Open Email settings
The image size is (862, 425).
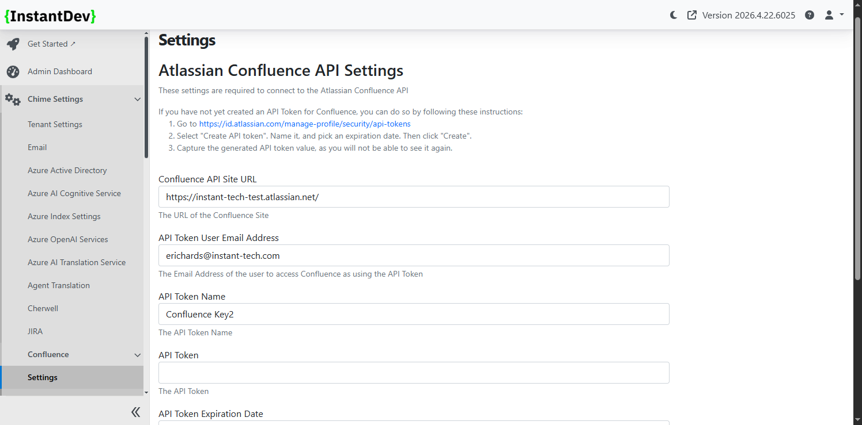[x=37, y=147]
